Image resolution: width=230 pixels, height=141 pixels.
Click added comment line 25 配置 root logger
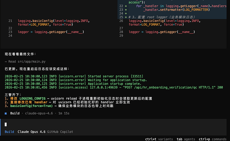(162, 17)
